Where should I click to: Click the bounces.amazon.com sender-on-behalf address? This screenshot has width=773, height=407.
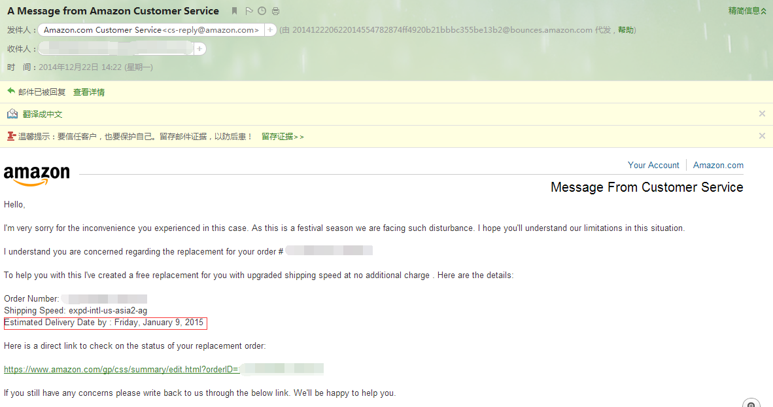[x=442, y=30]
